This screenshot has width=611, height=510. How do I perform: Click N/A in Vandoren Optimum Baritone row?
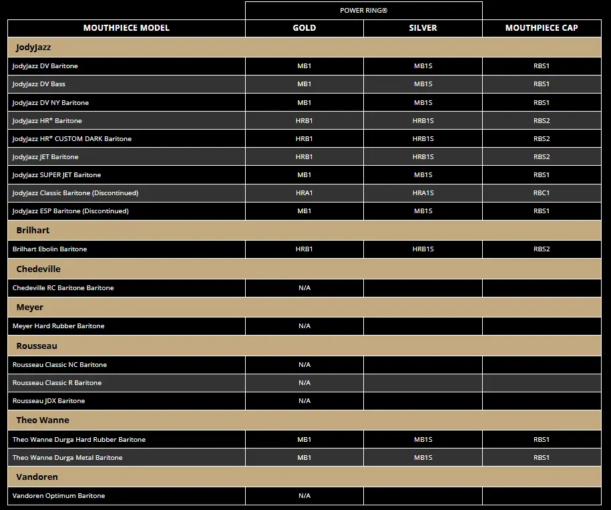click(304, 495)
